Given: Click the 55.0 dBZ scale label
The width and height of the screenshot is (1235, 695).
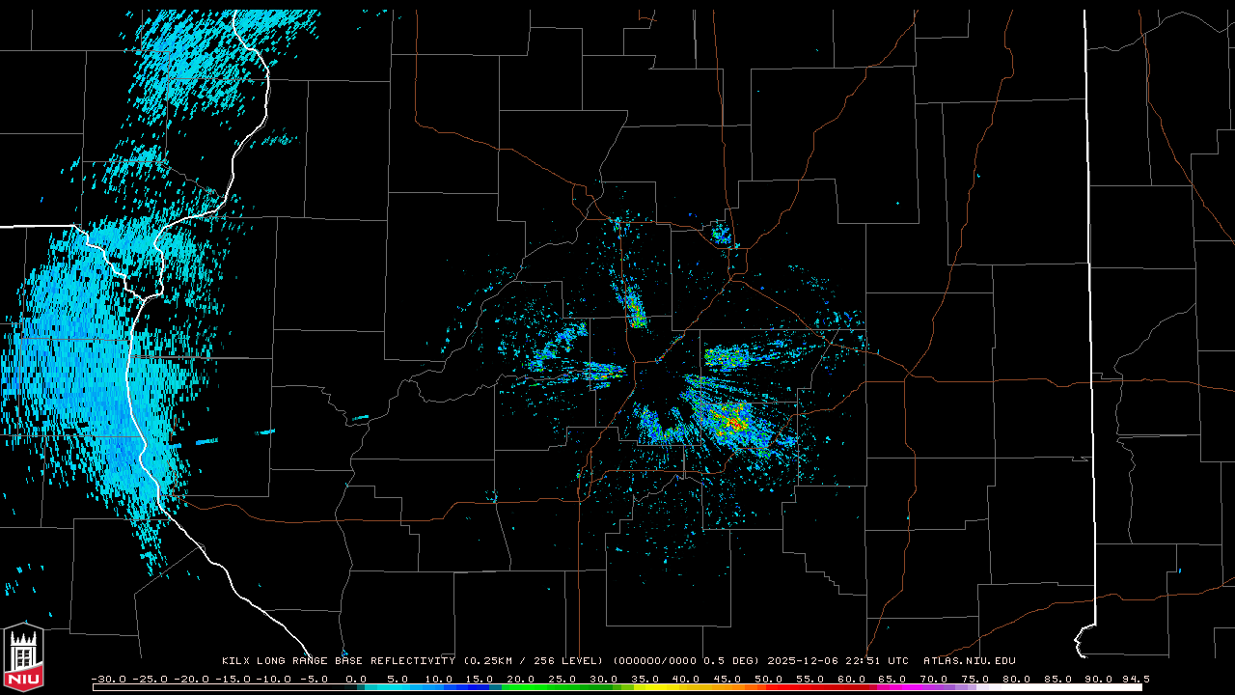Looking at the screenshot, I should point(810,679).
